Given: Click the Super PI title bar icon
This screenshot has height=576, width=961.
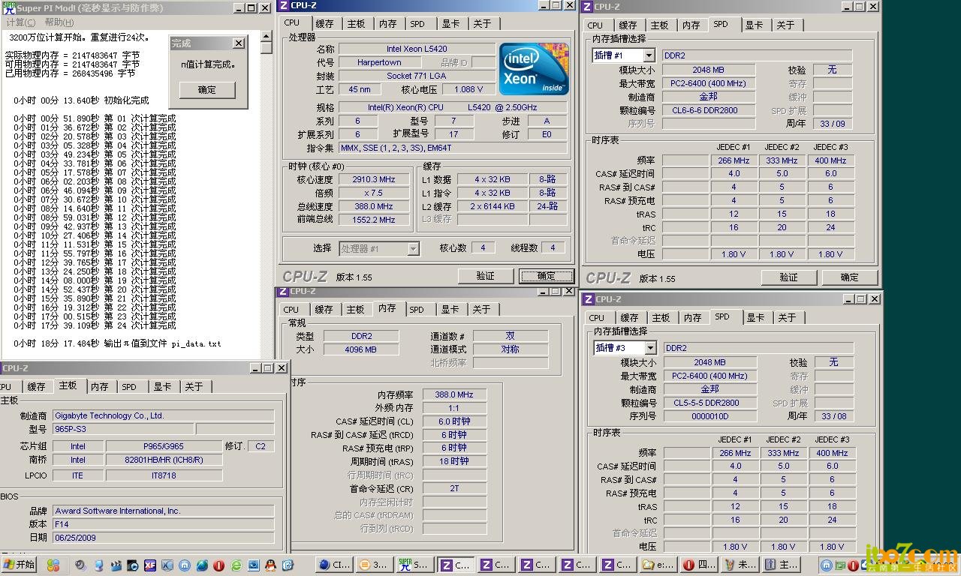Looking at the screenshot, I should [x=9, y=7].
